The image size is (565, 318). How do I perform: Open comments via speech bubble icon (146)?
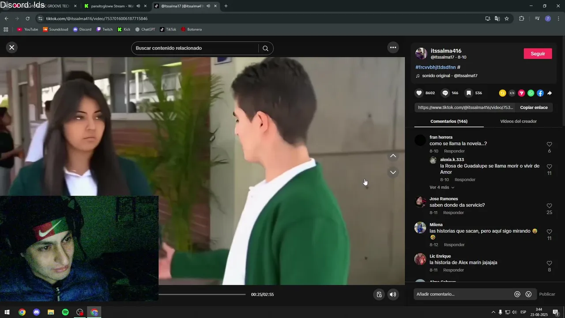(x=445, y=93)
